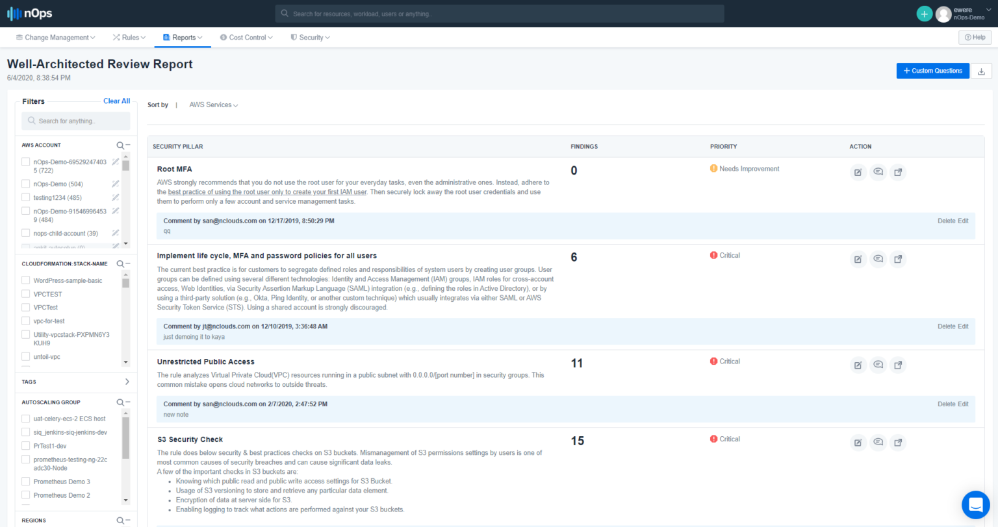Open the Cost Control menu
Screen dimensions: 998x527
coord(246,37)
